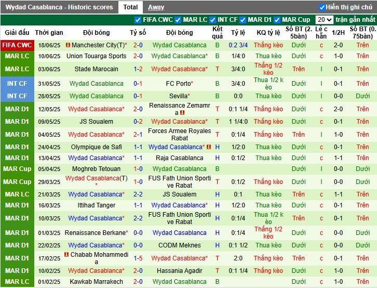Viewport: 377px width, 288px height.
Task: Click Thắng 1/2 kèo on Stade Marocain row
Action: tap(268, 69)
